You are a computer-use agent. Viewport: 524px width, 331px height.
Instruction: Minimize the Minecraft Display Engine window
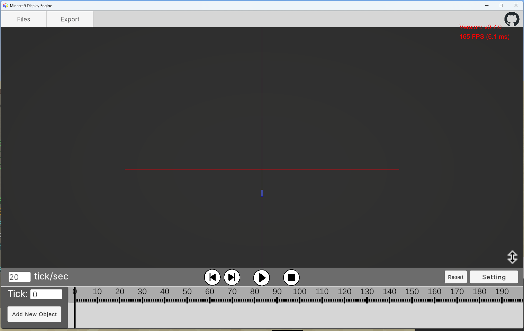pos(487,5)
